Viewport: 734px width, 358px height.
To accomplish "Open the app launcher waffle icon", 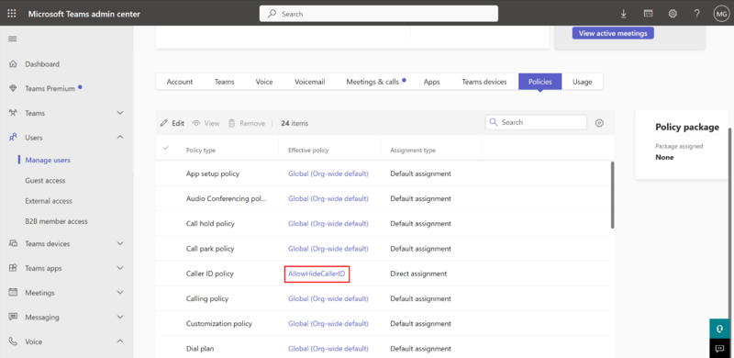I will [12, 14].
